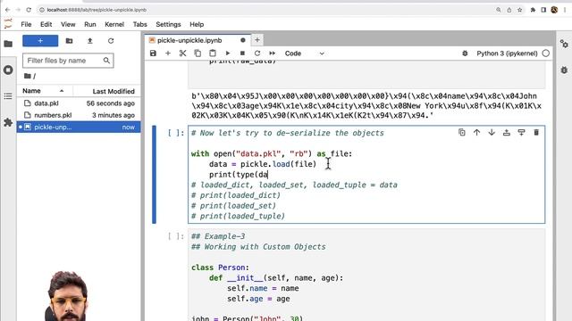Refresh the file browser list

(x=111, y=41)
